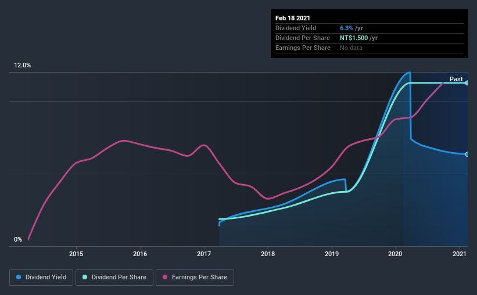Click the Dividend Yield endpoint marker at 2021

pos(467,154)
